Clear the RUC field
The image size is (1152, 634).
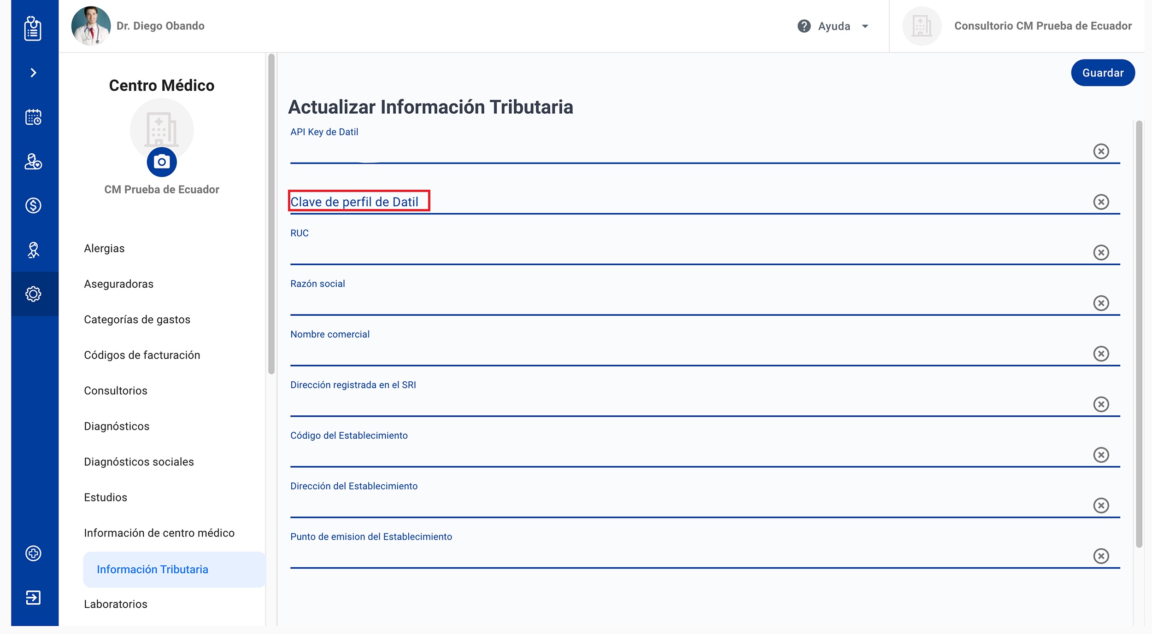[1101, 252]
